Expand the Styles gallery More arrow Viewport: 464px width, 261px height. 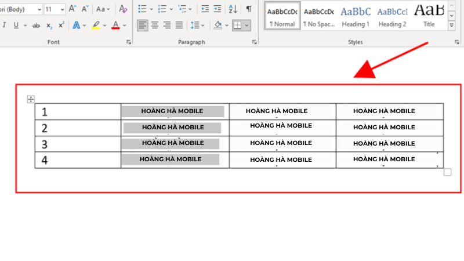click(452, 26)
